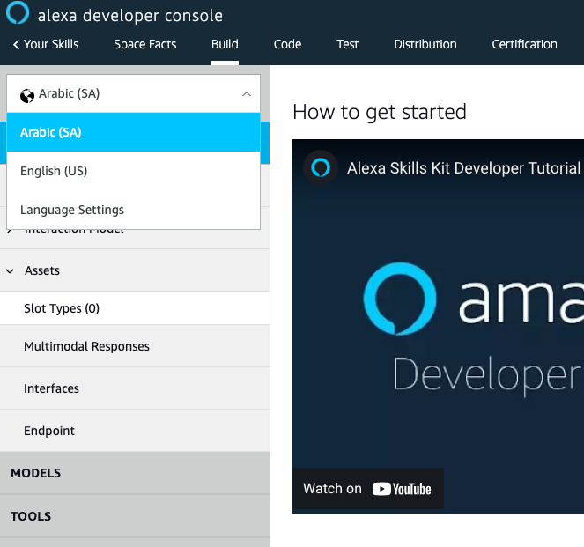Click the YouTube logo on video
Viewport: 584px width, 547px height.
click(x=402, y=489)
